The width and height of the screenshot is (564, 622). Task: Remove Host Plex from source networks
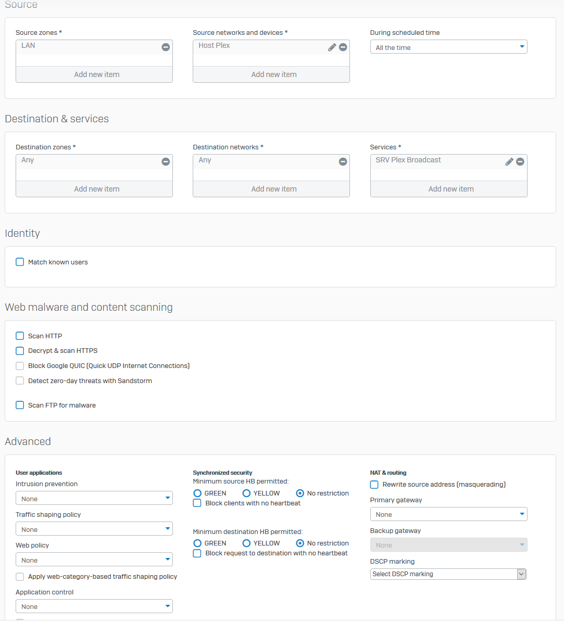tap(343, 47)
